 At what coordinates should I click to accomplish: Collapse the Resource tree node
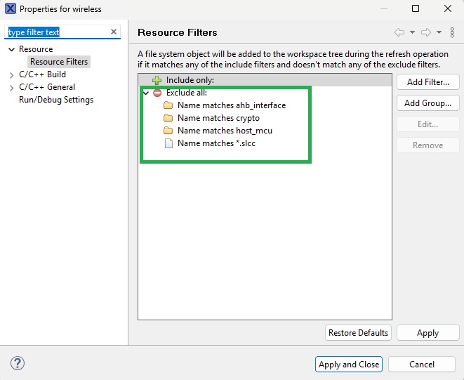[x=12, y=49]
